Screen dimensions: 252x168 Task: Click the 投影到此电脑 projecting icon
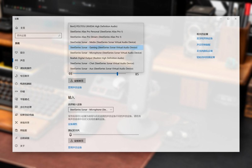16,115
